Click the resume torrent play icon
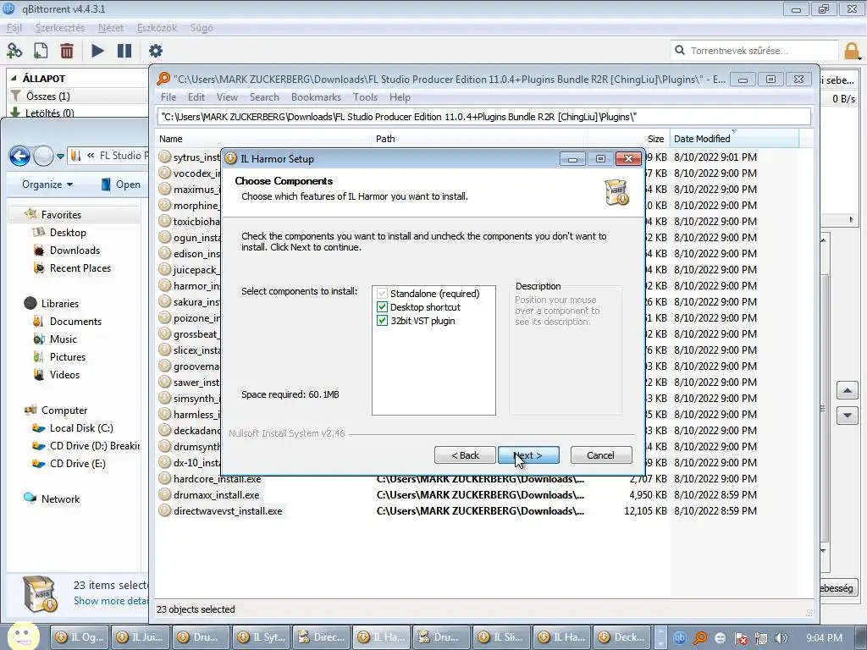This screenshot has height=650, width=867. tap(98, 51)
